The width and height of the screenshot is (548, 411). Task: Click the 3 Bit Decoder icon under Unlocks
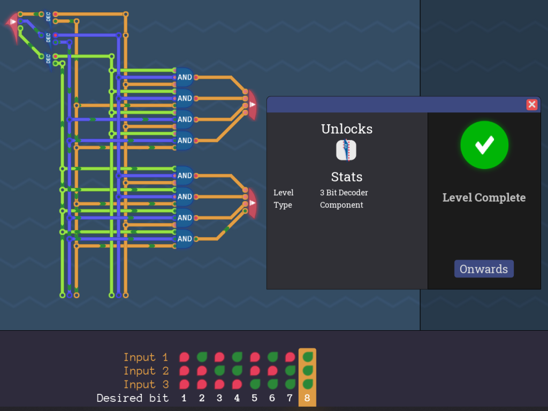pos(347,150)
